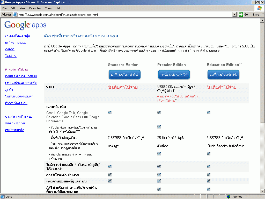Click Standard Edition checkmark for Gmail apps row
Screen dimensions: 265x199
point(110,112)
